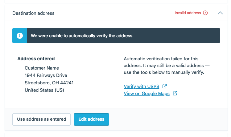
Task: Click external-link icon beside View on Google Maps
Action: click(x=175, y=93)
